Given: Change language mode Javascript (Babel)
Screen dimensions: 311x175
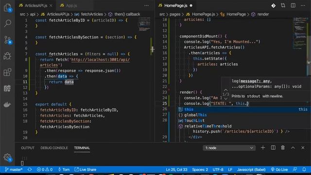Looking at the screenshot, I should tap(251, 170).
